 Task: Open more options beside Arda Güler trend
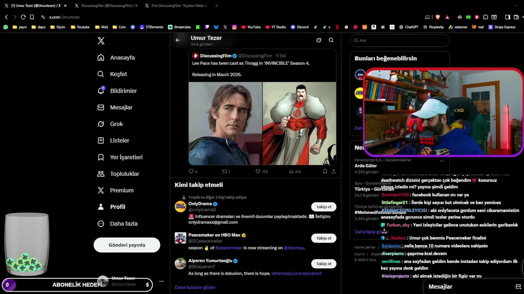pyautogui.click(x=442, y=161)
